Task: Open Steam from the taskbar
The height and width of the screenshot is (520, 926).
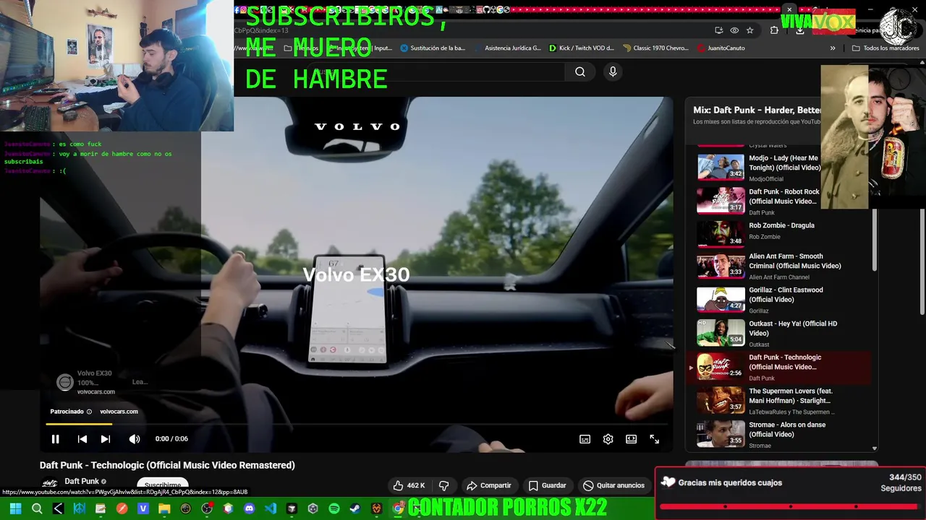Action: point(355,508)
